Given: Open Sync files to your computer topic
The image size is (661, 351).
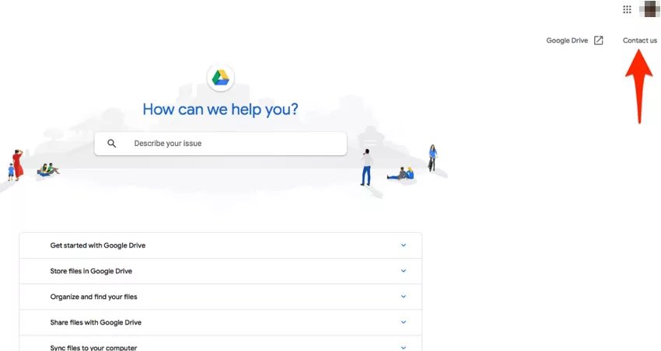Looking at the screenshot, I should (x=93, y=347).
